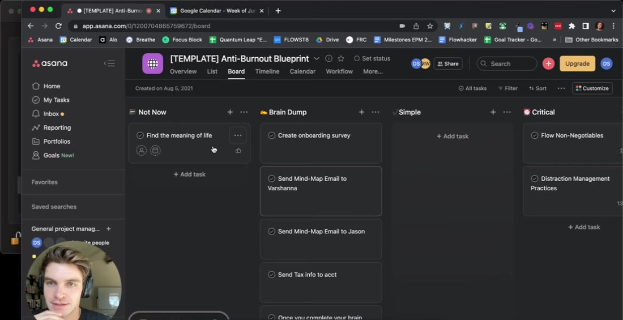Click the Upgrade button
The image size is (623, 320).
tap(577, 63)
